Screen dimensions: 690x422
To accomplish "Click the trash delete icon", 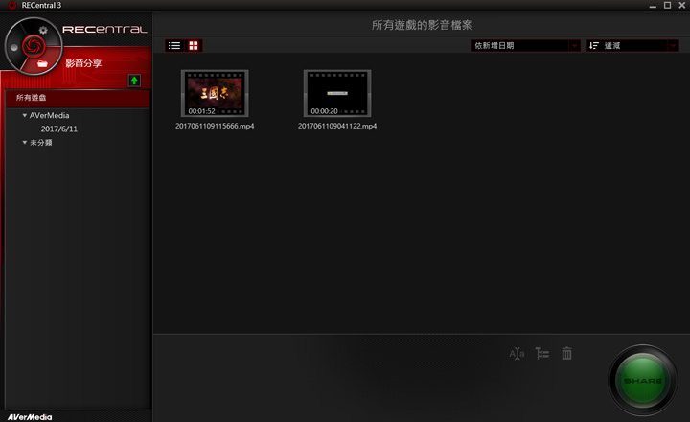I will pos(566,354).
